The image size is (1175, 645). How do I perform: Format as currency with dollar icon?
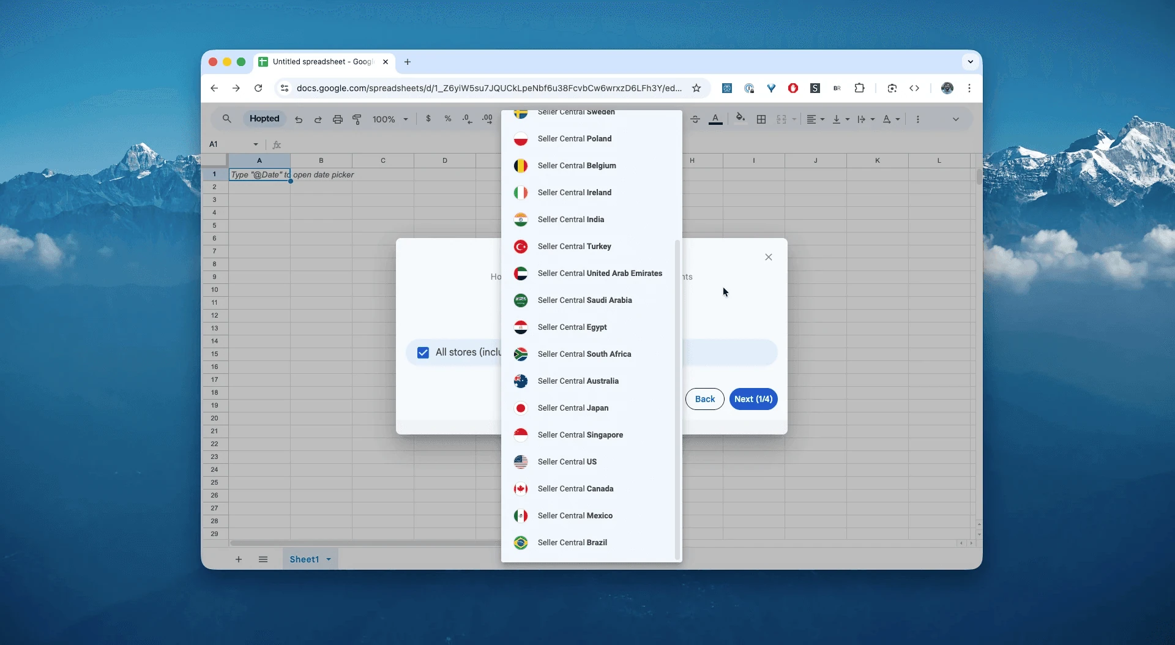tap(428, 119)
